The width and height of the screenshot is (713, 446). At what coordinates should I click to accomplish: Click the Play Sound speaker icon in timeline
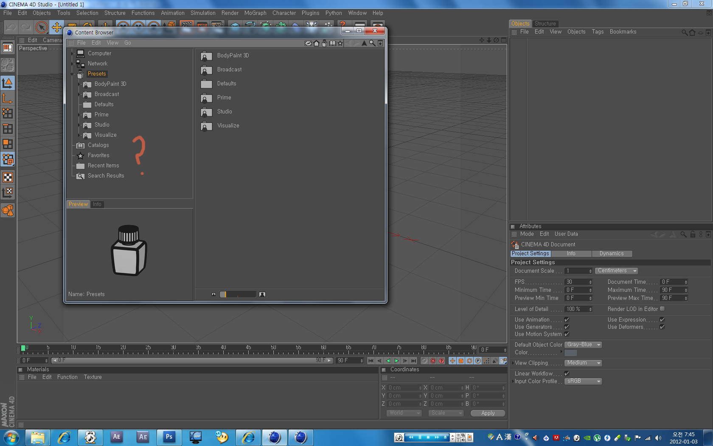495,361
